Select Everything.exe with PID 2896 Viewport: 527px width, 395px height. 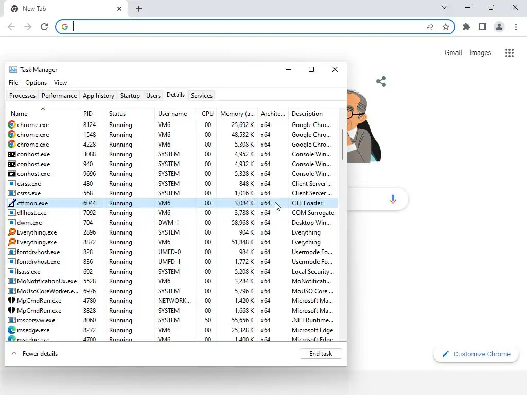(172, 232)
